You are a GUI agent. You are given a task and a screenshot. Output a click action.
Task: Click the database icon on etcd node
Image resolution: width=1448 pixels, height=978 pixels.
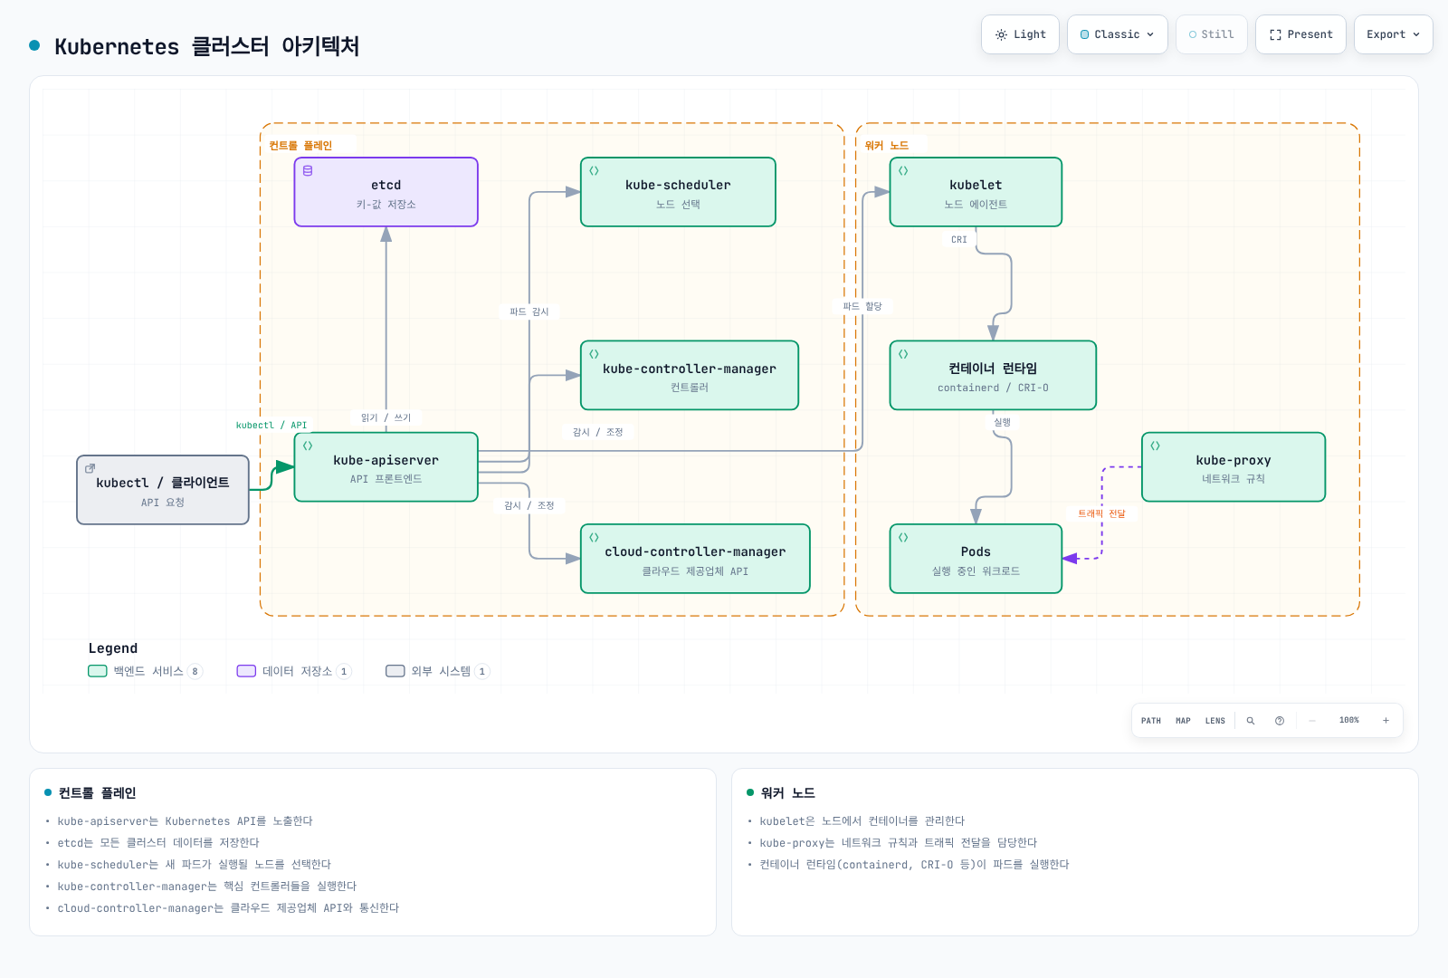click(308, 170)
